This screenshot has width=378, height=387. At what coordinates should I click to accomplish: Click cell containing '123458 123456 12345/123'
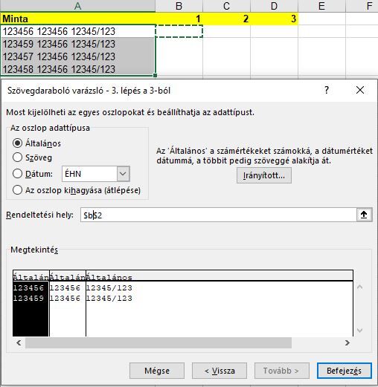point(77,69)
